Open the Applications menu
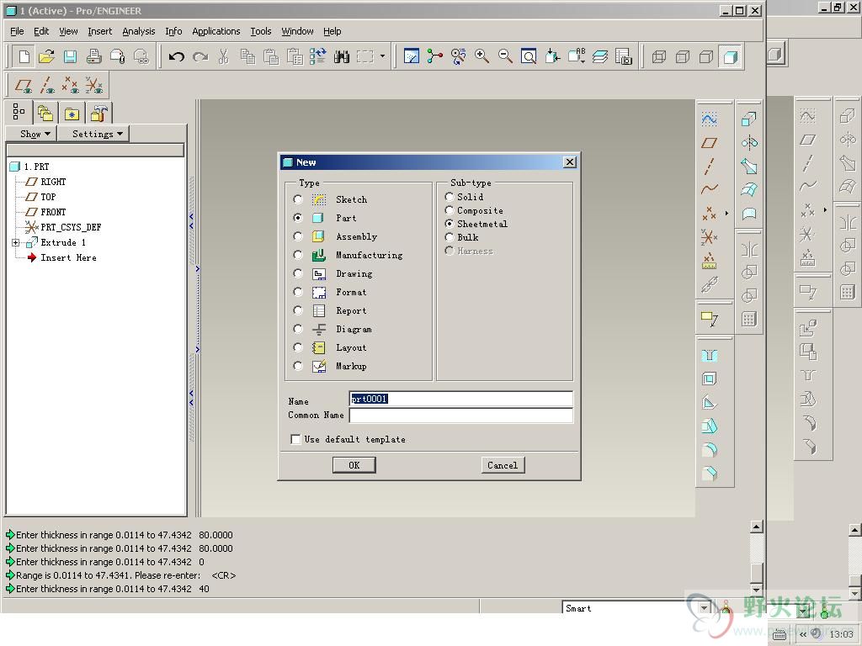Viewport: 862px width, 646px height. (216, 31)
